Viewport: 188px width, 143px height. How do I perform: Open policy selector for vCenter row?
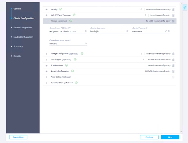click(x=173, y=21)
